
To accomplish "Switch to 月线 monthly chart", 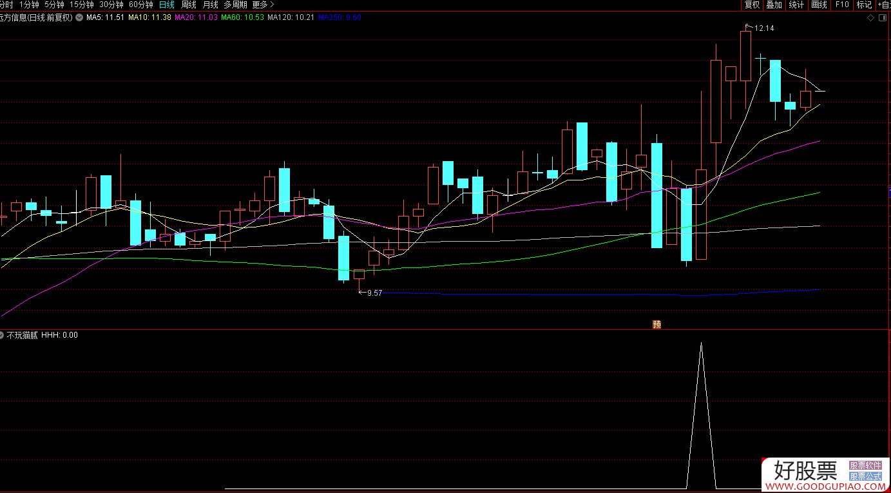I will 210,5.
